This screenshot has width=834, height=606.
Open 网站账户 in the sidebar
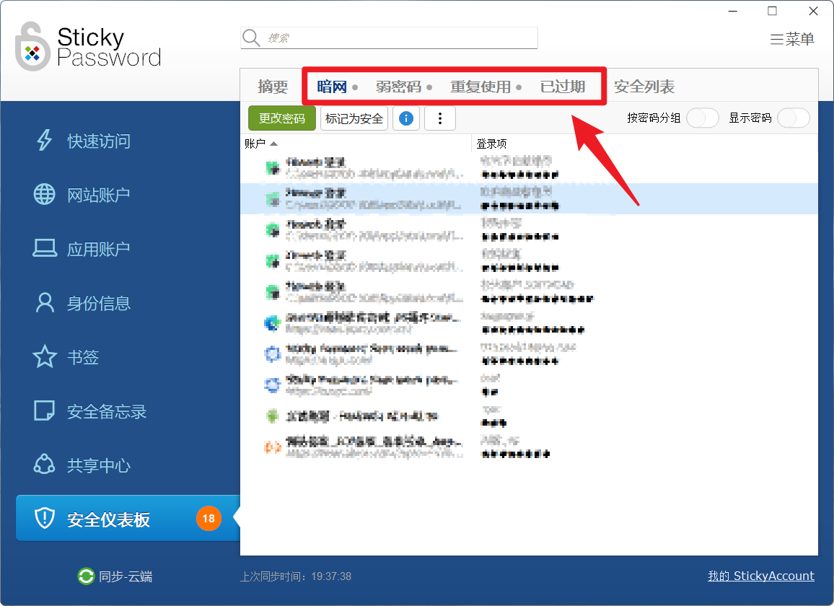82,195
